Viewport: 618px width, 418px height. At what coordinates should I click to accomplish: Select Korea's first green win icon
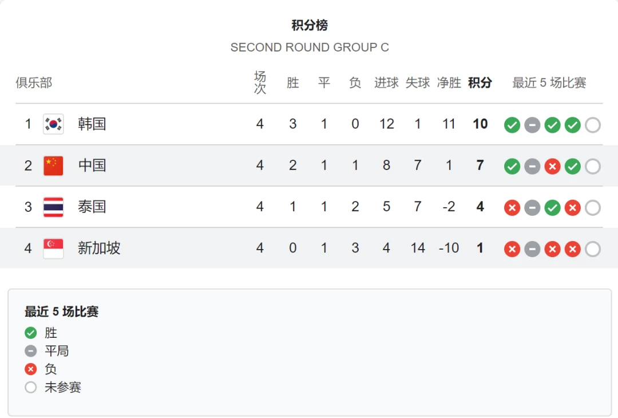512,125
